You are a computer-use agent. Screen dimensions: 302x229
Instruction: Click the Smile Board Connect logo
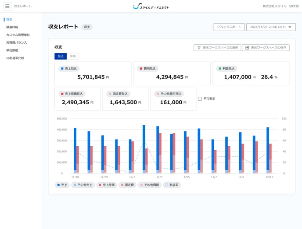[x=151, y=6]
